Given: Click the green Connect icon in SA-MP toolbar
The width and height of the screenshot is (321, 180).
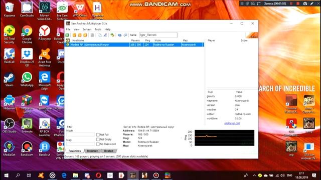Looking at the screenshot, I should (x=67, y=35).
